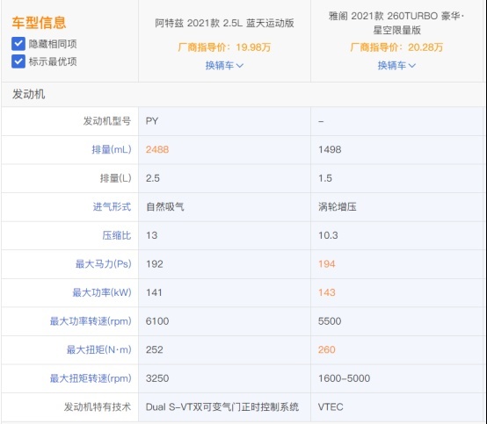Open the 最大扭矩转速(rpm) link
This screenshot has height=424, width=487.
coord(91,378)
